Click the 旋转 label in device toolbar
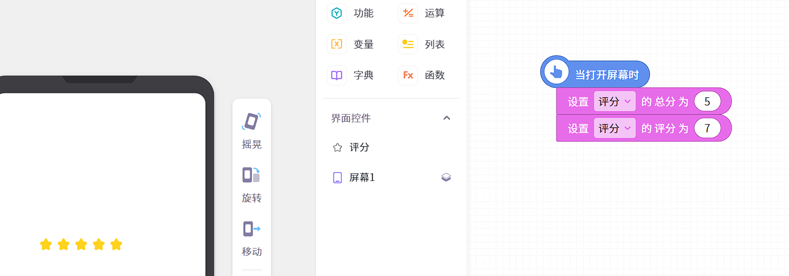 [x=252, y=198]
